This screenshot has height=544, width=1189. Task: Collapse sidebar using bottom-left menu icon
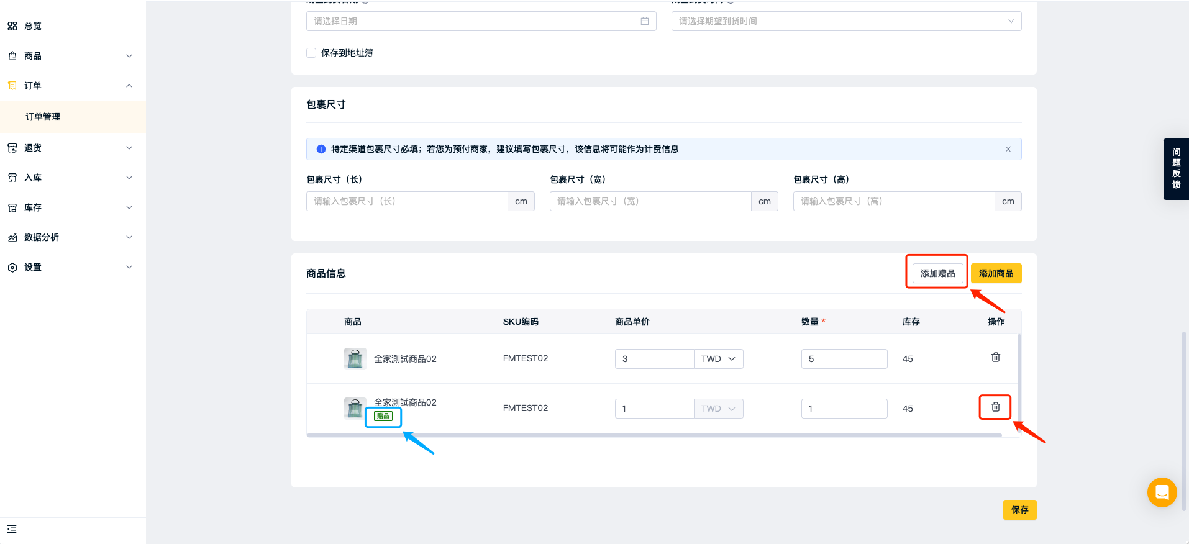click(x=12, y=529)
